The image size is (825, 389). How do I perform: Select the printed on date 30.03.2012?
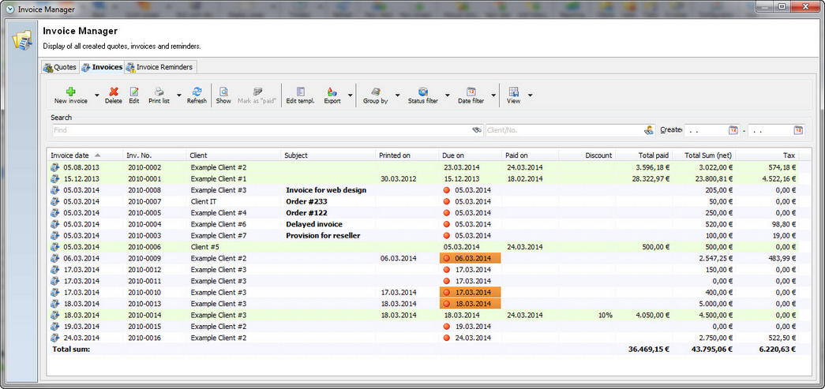point(398,179)
